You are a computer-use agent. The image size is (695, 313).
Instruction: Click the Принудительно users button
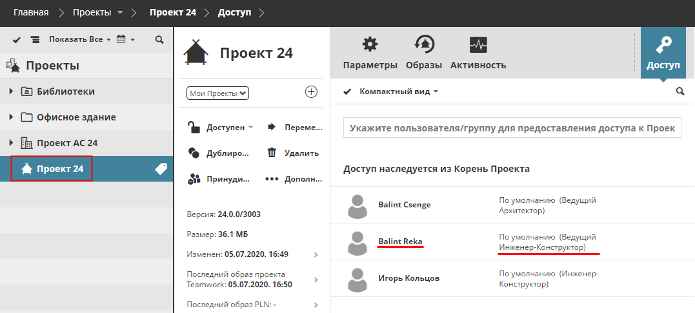coord(219,179)
